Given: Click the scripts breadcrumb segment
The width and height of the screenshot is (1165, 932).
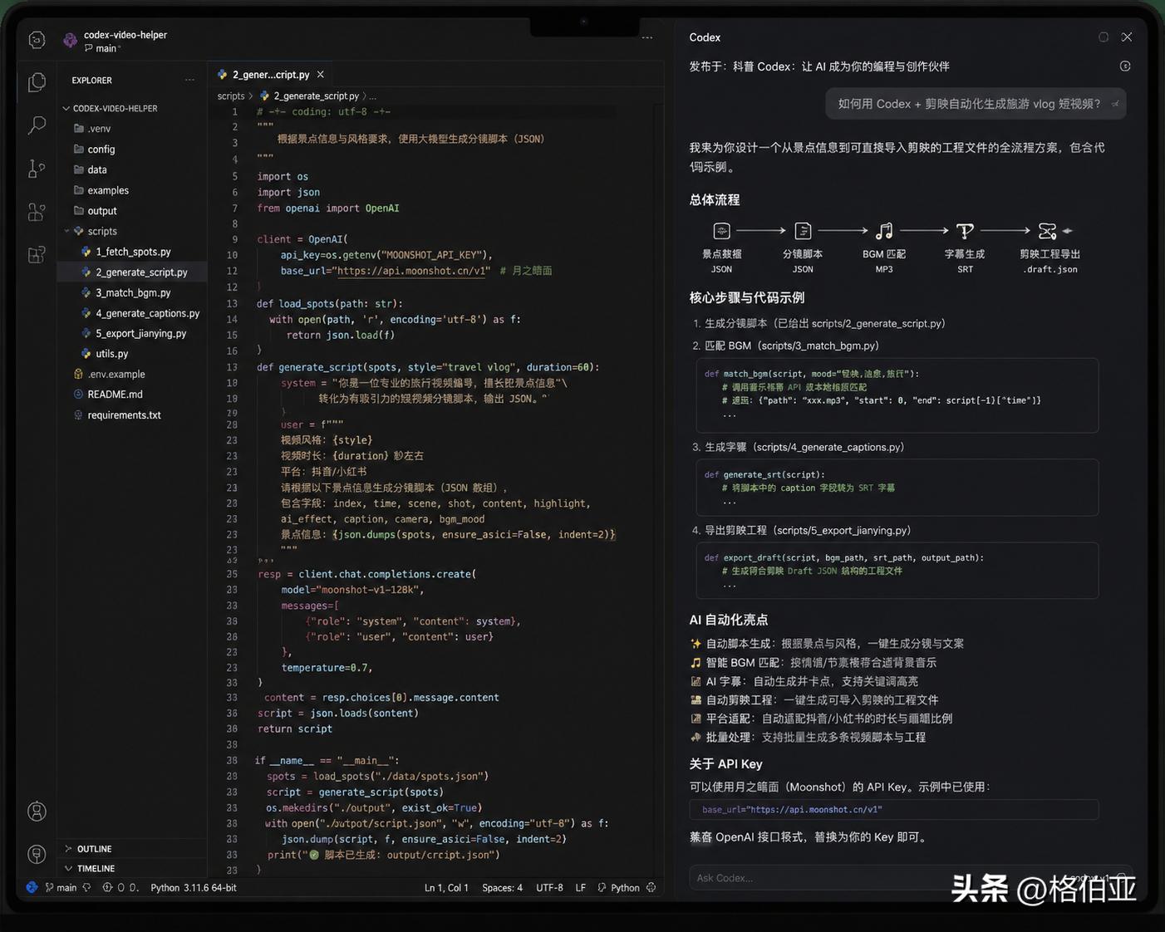Looking at the screenshot, I should (x=231, y=96).
